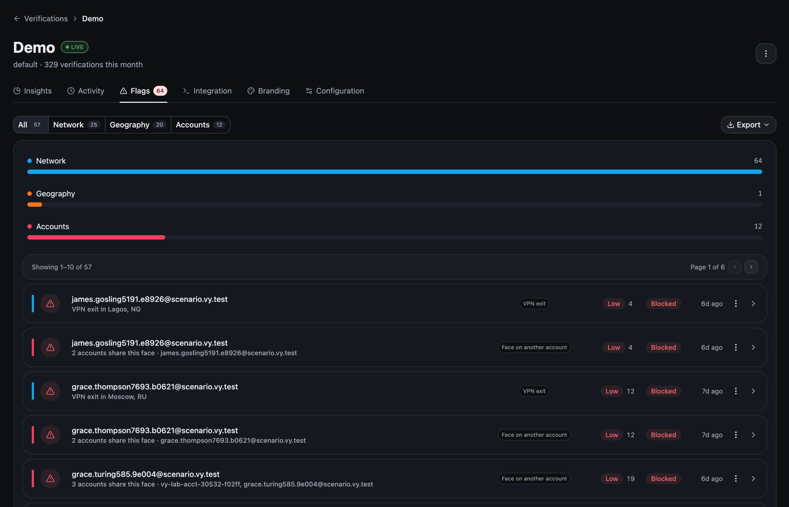The height and width of the screenshot is (507, 789).
Task: Open the three-dot menu on the Lagos VPN row
Action: 736,304
